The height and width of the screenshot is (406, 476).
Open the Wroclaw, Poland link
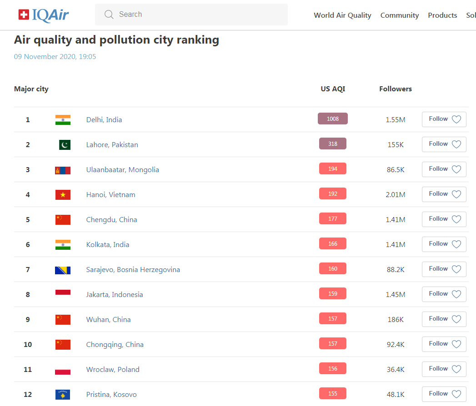[113, 370]
